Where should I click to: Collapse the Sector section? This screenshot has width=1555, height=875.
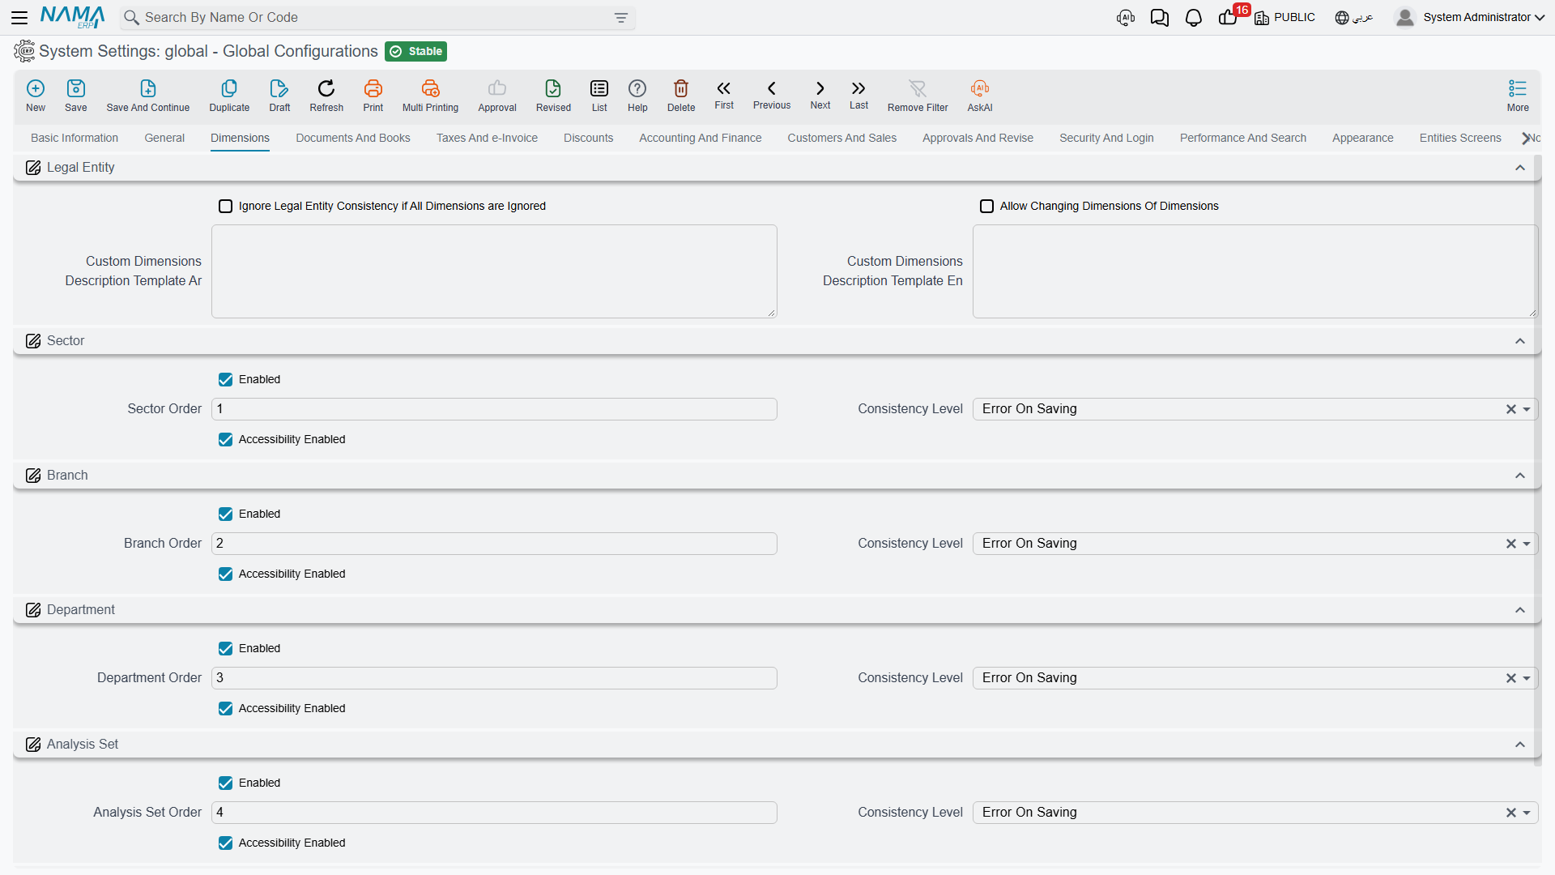coord(1520,341)
